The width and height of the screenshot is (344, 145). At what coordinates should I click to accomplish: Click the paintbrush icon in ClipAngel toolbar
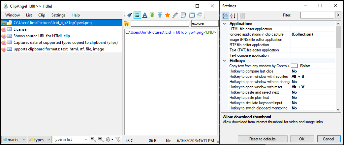point(130,15)
